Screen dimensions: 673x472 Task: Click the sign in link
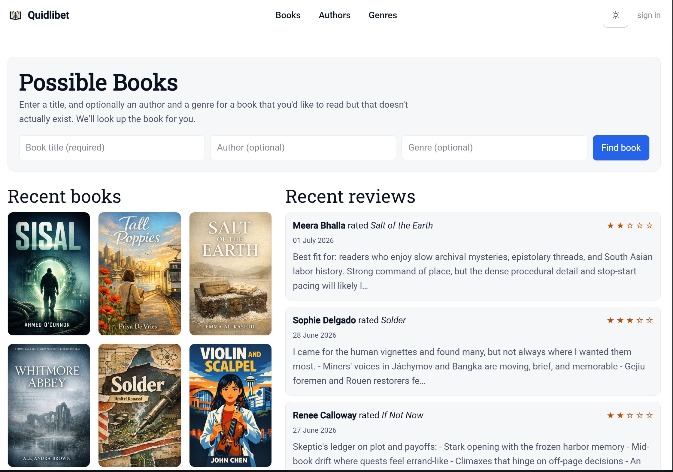[x=648, y=15]
